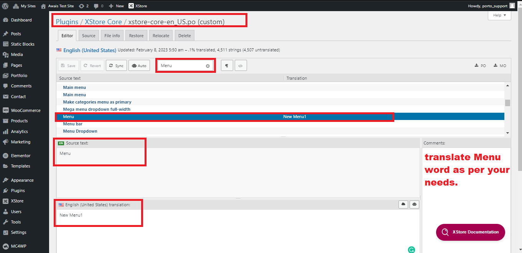This screenshot has width=522, height=253.
Task: Switch to the Delete tab
Action: click(184, 36)
